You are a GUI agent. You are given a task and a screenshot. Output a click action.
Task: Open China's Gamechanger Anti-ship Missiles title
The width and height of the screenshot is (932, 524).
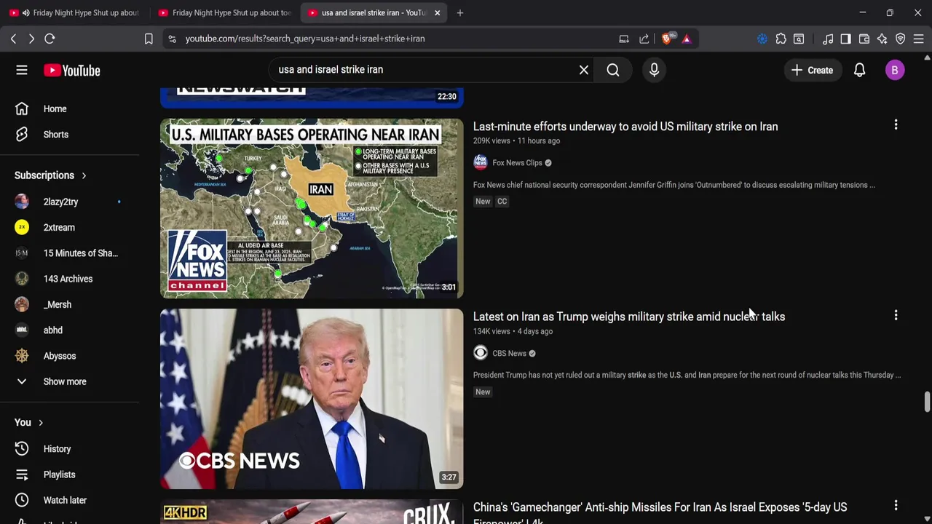point(660,512)
